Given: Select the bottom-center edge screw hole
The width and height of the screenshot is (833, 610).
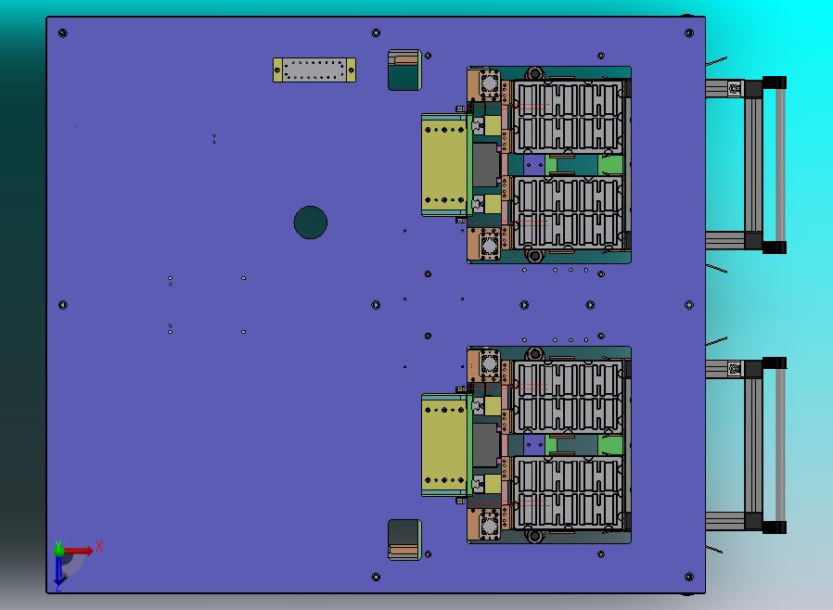Looking at the screenshot, I should 376,577.
